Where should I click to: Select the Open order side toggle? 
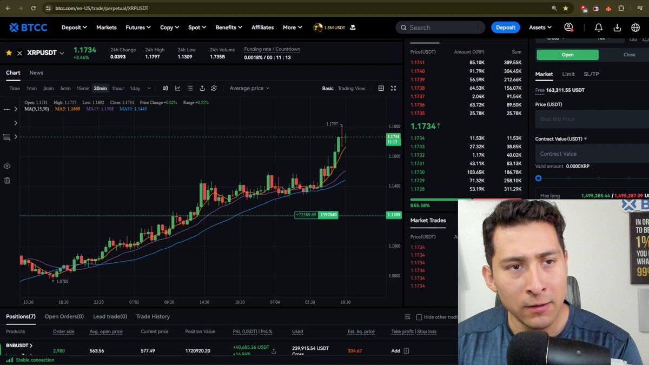click(x=567, y=55)
